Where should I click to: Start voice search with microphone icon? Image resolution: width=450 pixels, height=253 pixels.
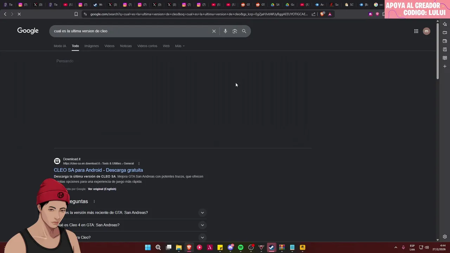coord(225,31)
